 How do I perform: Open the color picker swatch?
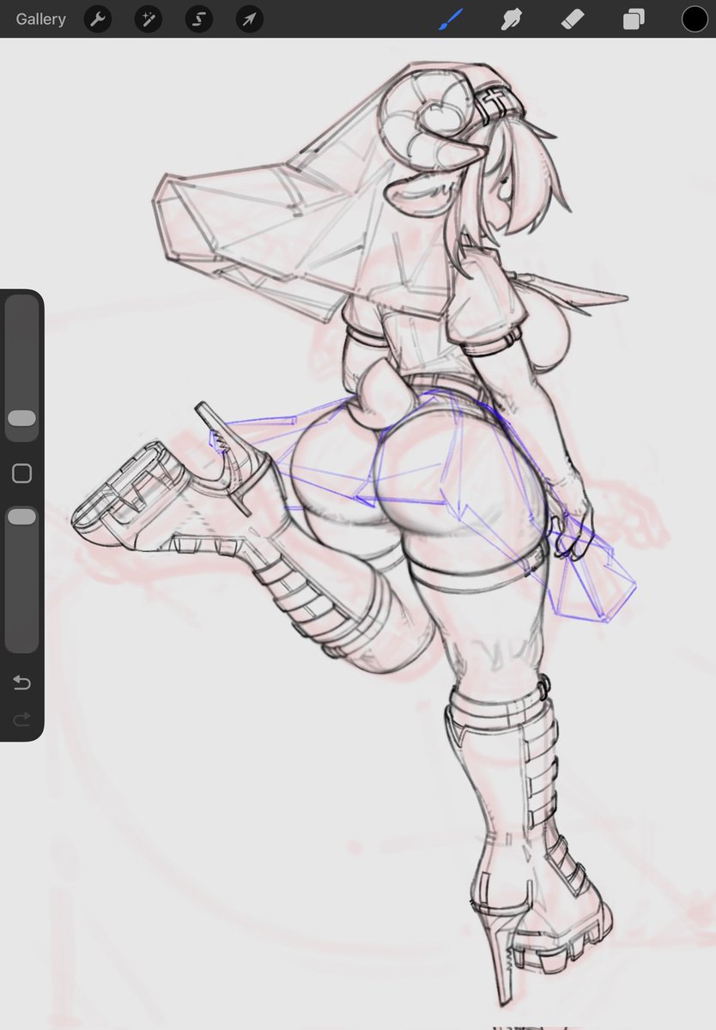694,18
